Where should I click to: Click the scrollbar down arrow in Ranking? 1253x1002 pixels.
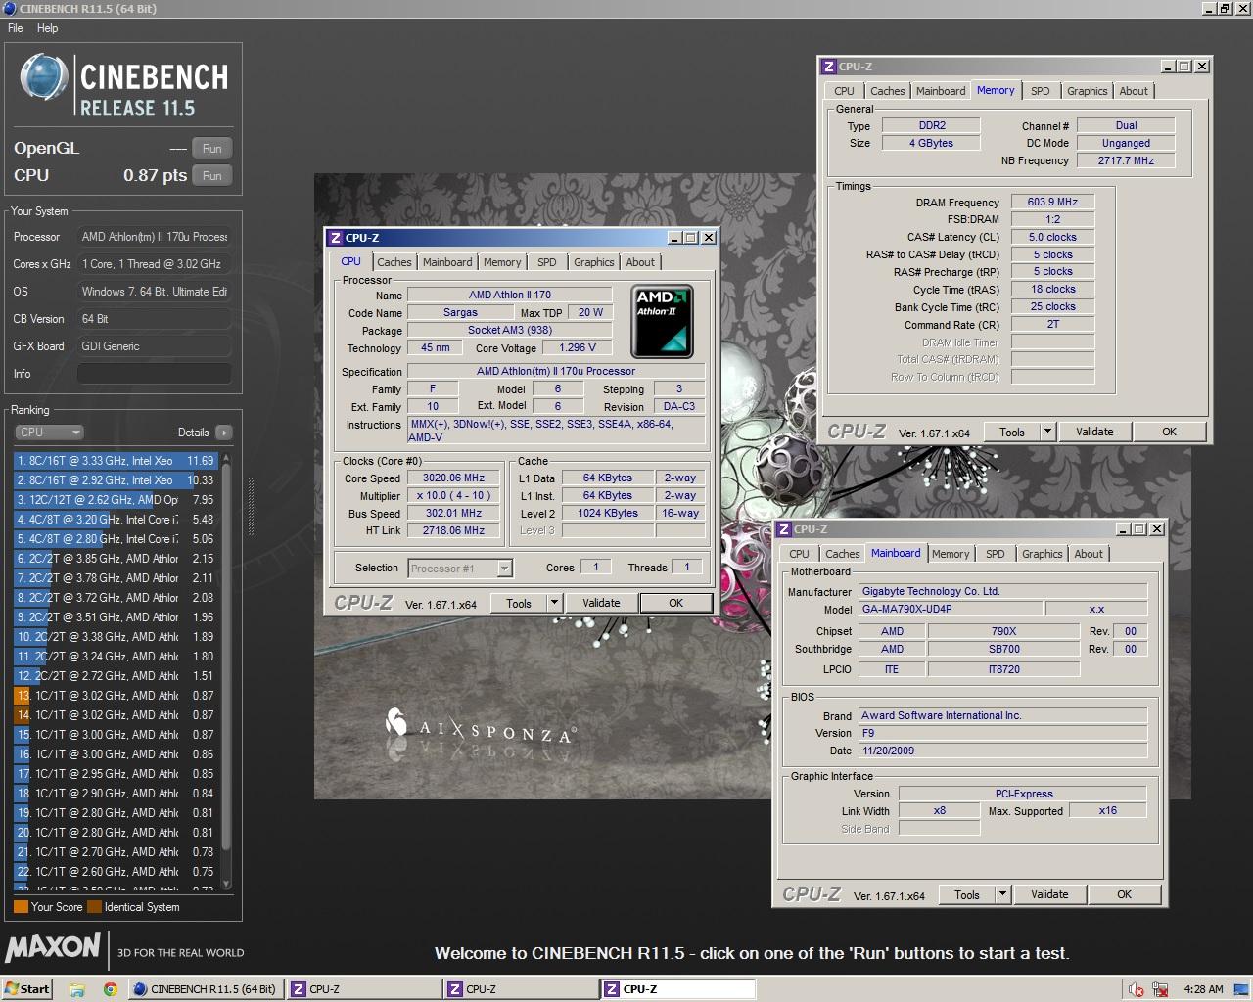coord(227,885)
